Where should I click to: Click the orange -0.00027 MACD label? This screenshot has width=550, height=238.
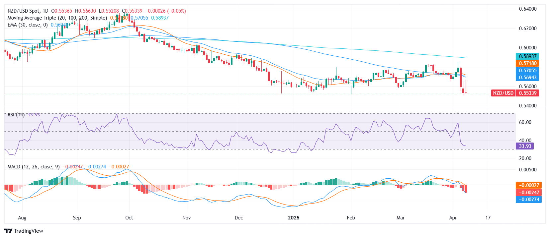coord(528,185)
